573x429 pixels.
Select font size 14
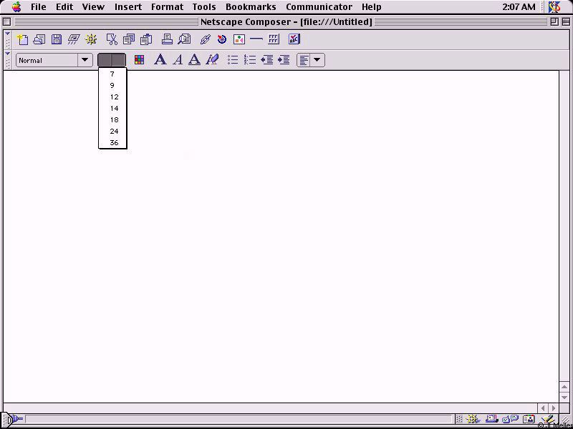coord(112,109)
